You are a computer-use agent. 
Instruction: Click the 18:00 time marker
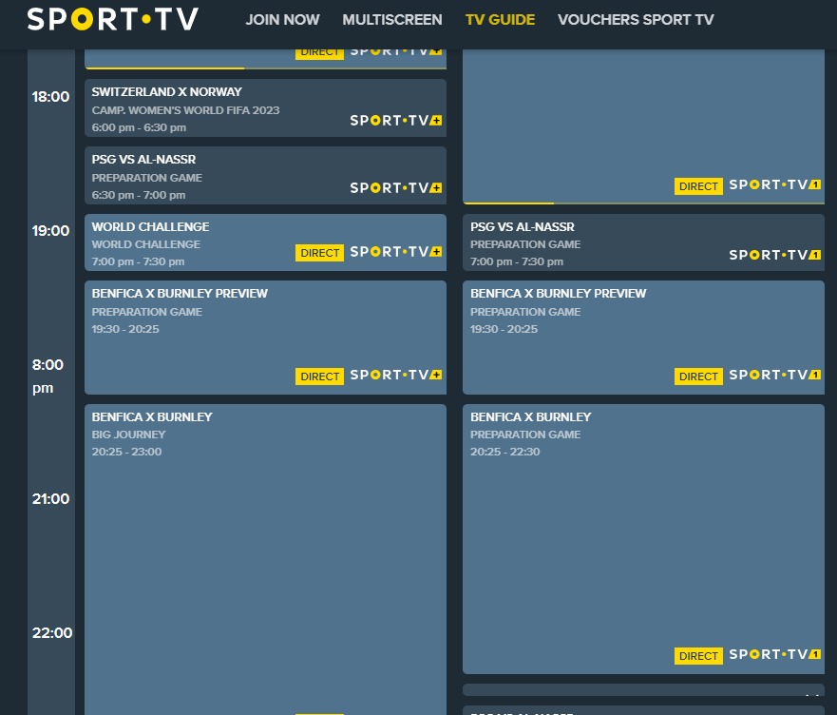pos(50,97)
